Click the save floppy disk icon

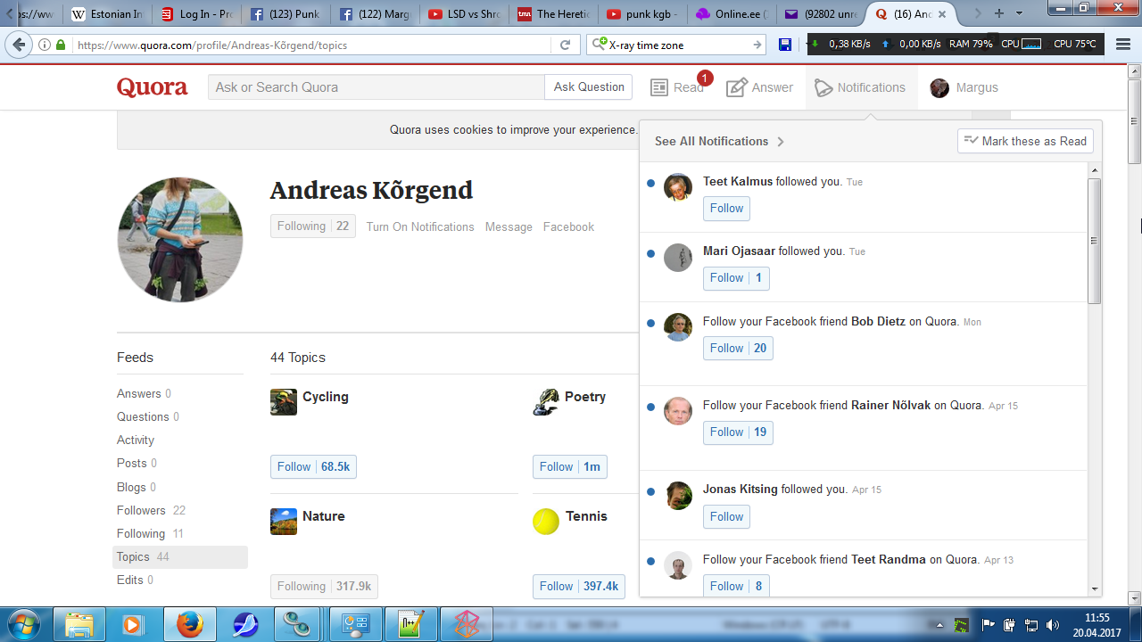pyautogui.click(x=785, y=45)
